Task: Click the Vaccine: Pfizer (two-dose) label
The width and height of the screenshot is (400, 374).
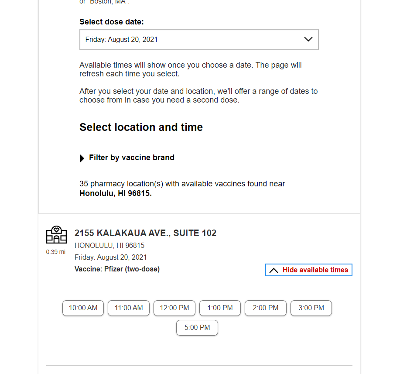Action: tap(117, 269)
